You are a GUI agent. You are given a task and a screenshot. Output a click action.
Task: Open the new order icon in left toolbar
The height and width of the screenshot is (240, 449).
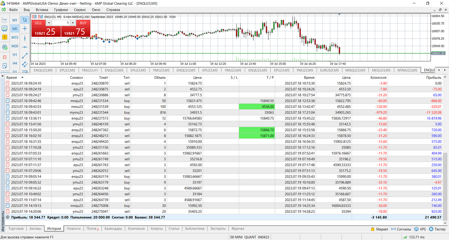coord(5,66)
